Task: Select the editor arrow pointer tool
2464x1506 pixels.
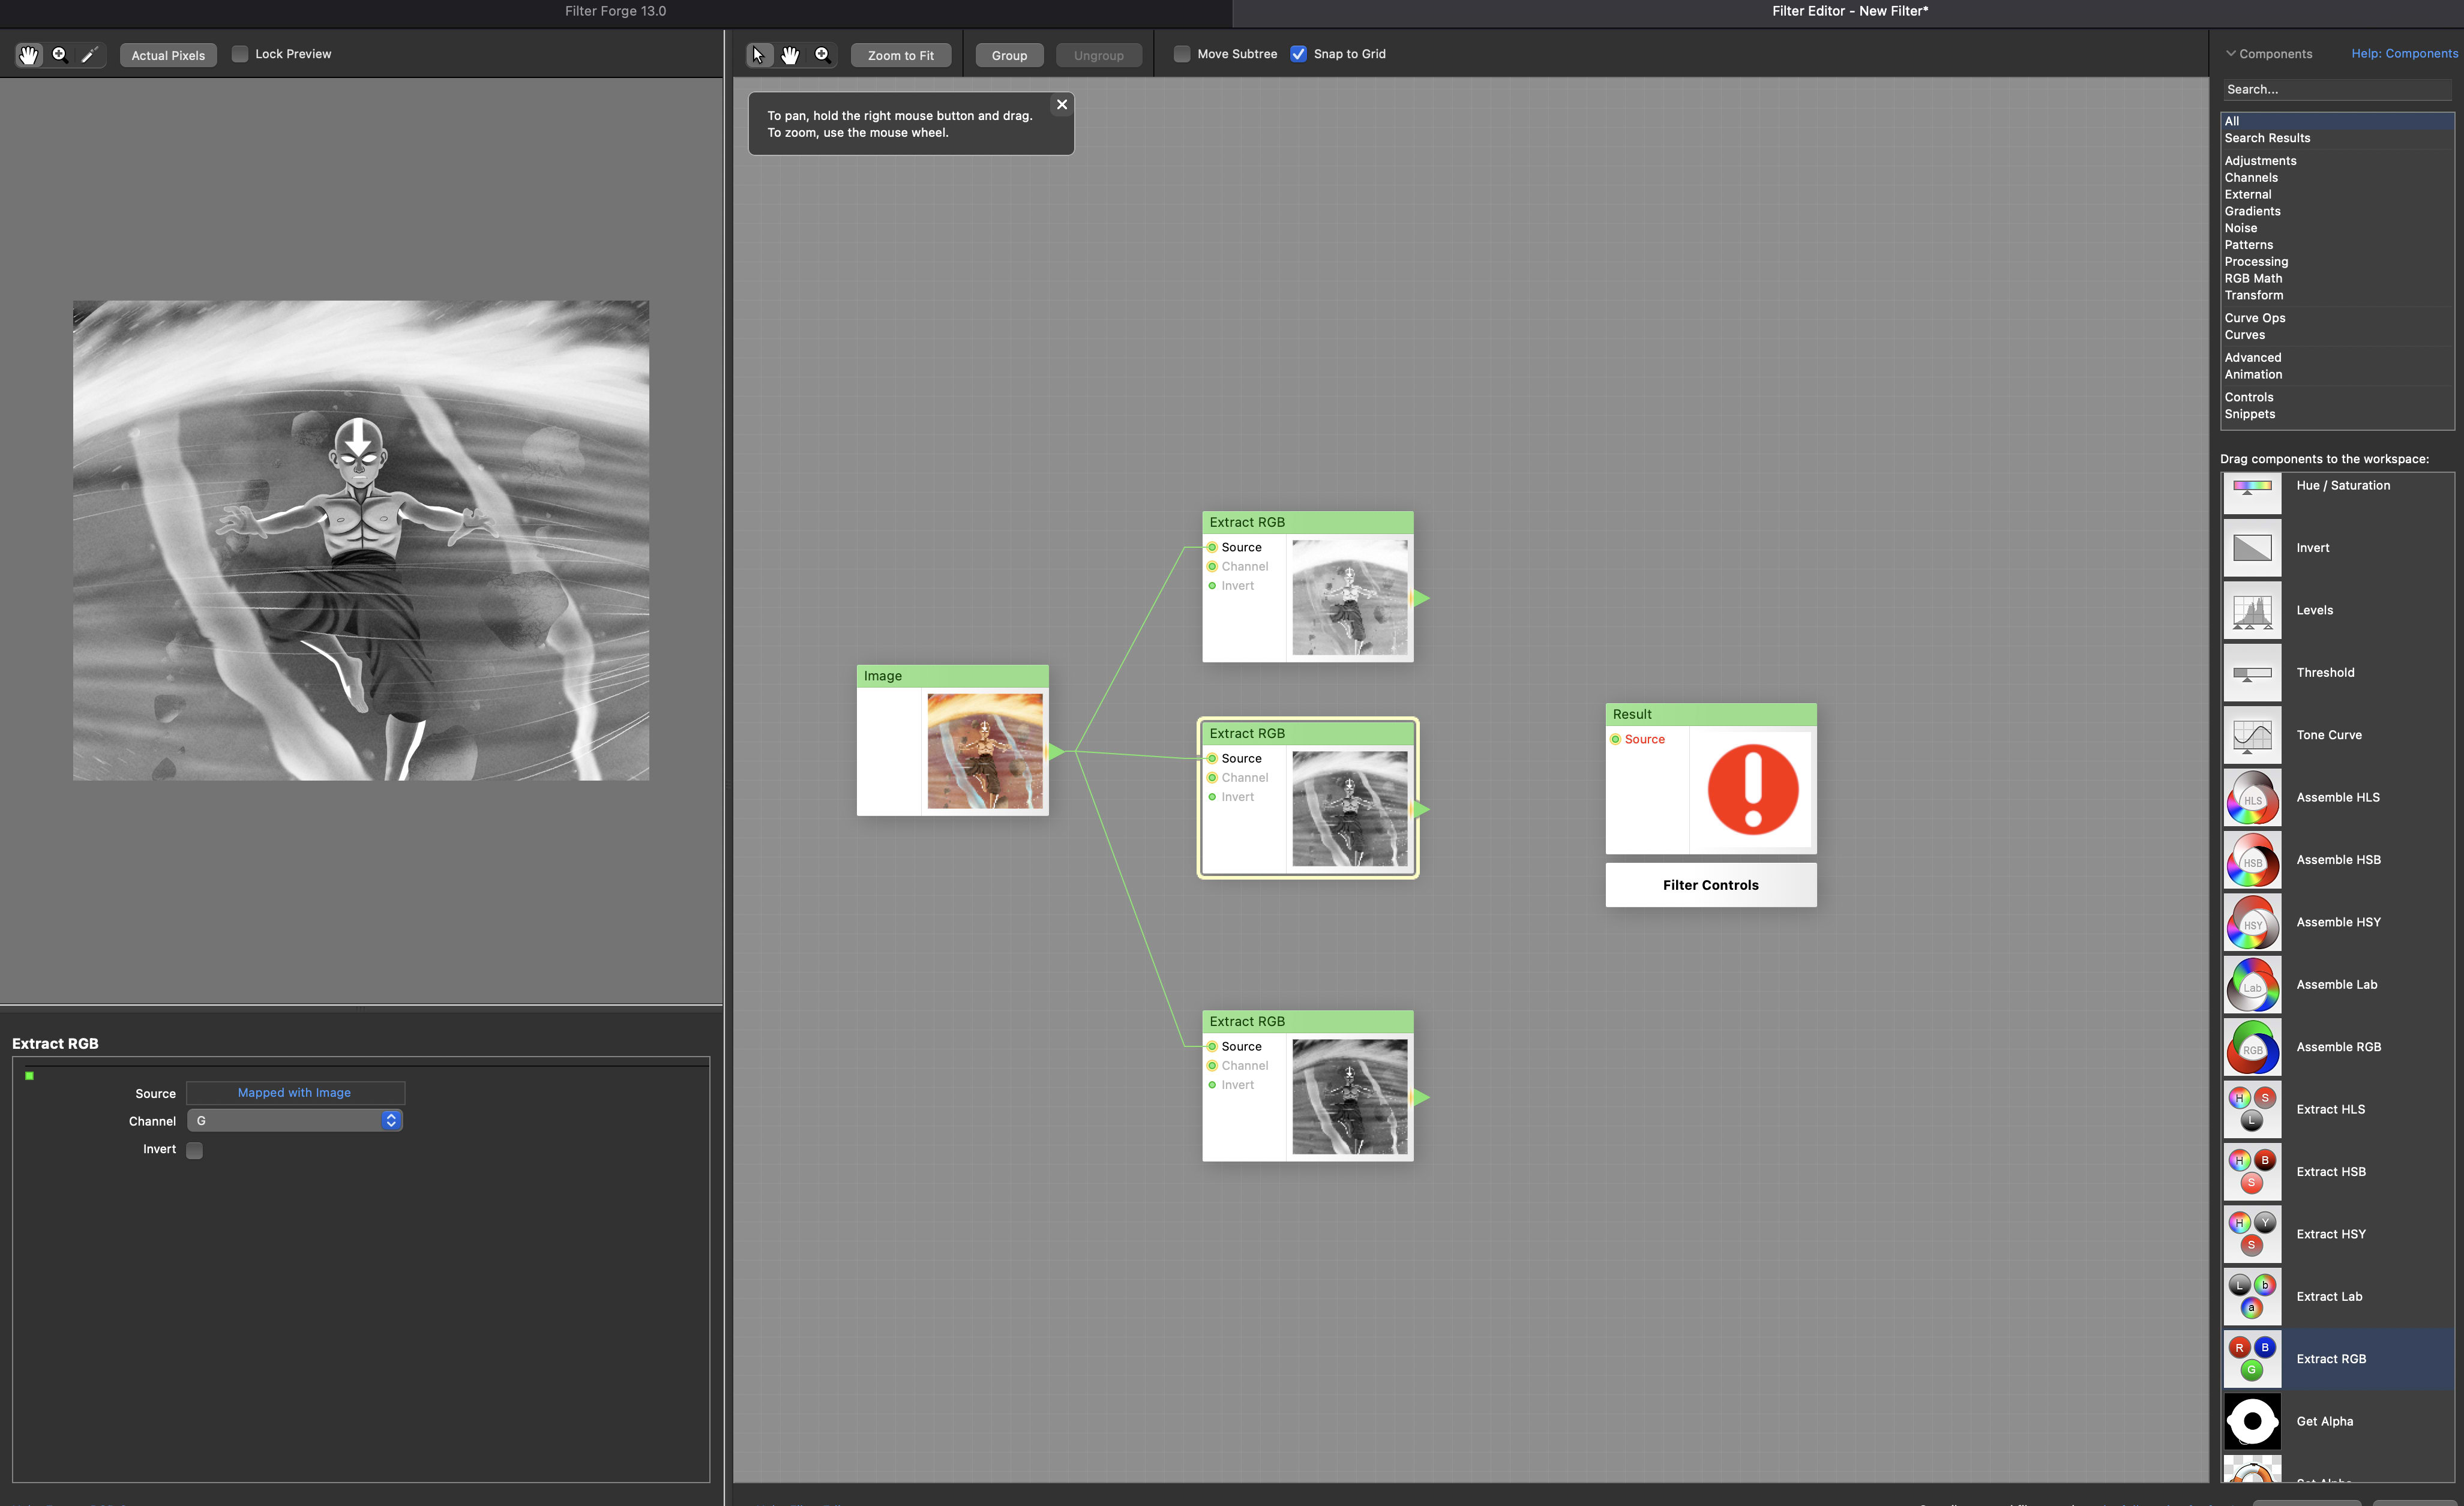Action: tap(758, 55)
